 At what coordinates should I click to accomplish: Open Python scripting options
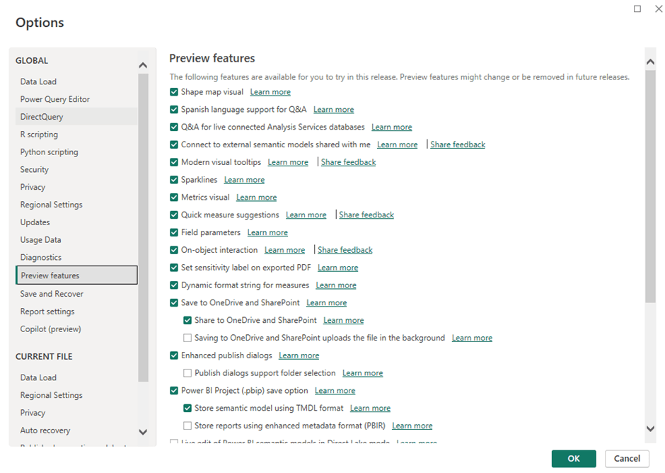[x=76, y=152]
